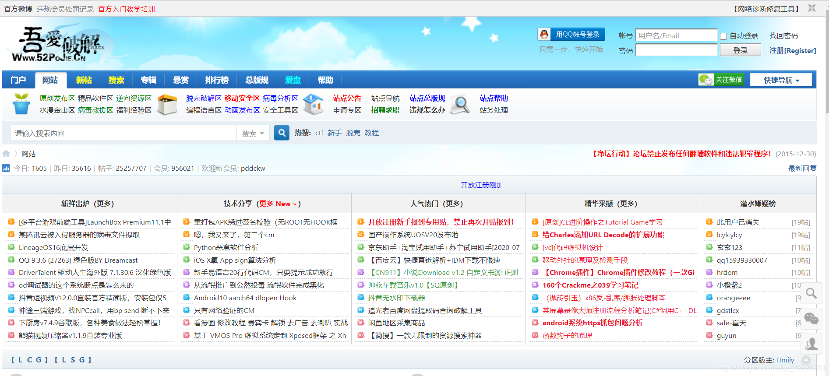The width and height of the screenshot is (829, 376).
Task: Open post 160个Crackme之039学习笔记
Action: tap(590, 285)
